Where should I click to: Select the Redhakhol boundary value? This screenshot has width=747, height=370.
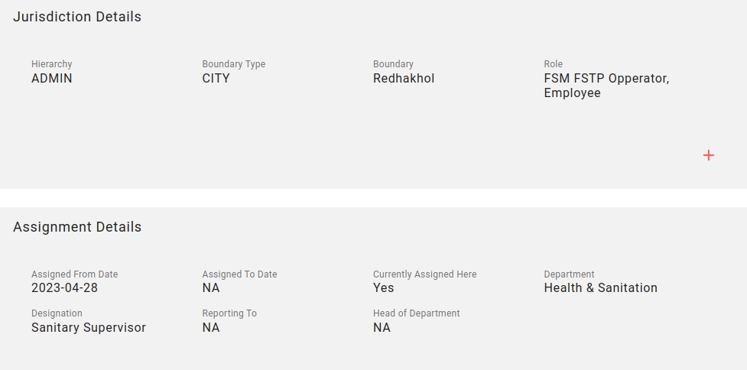(x=404, y=78)
